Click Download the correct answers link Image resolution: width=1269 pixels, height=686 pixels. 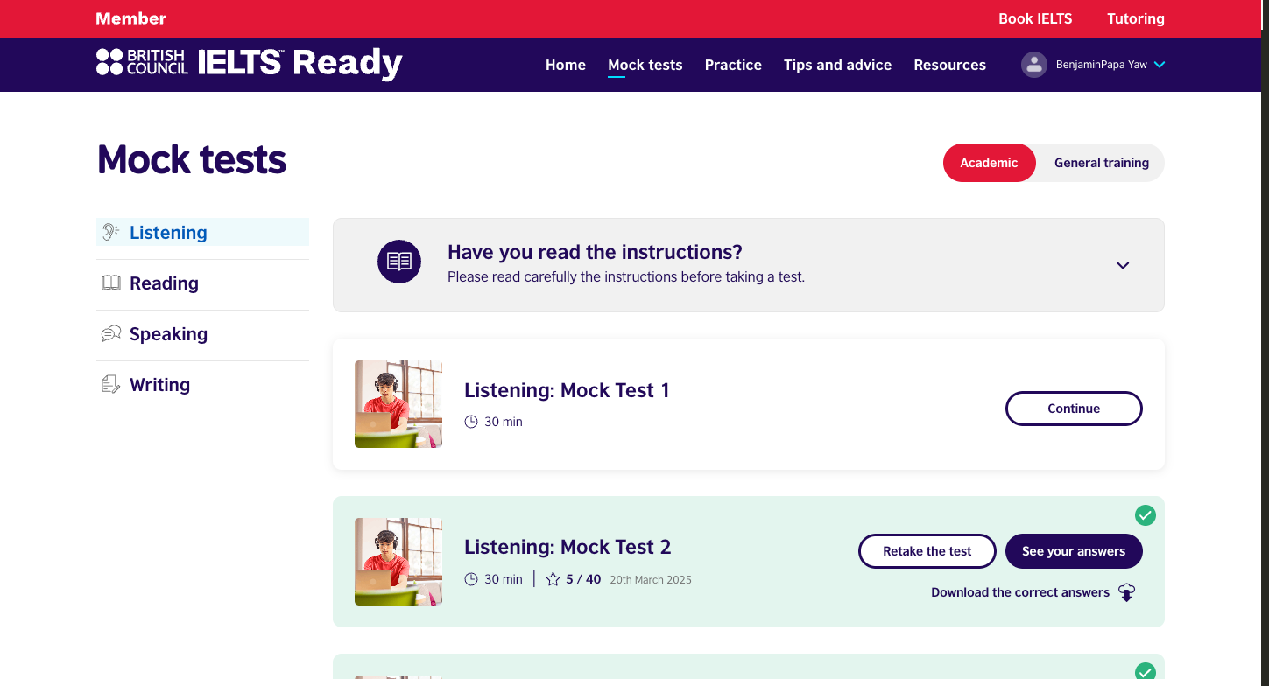click(1020, 592)
